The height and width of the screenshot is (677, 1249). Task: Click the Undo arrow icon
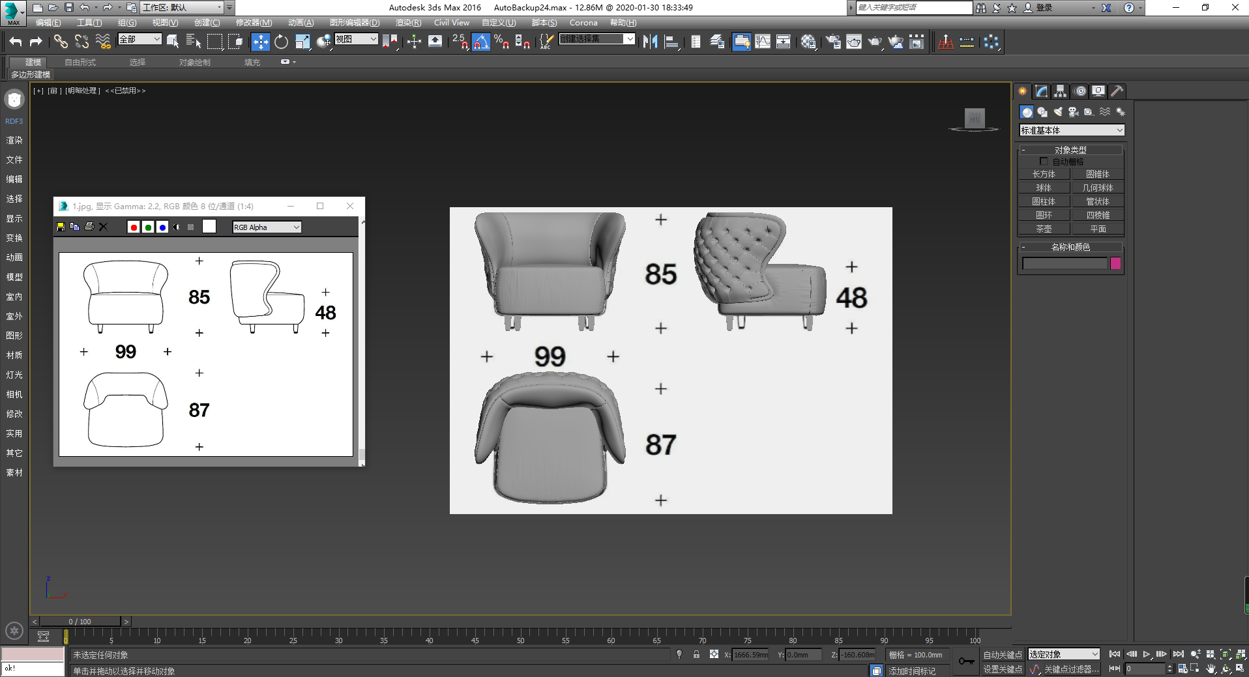click(16, 42)
